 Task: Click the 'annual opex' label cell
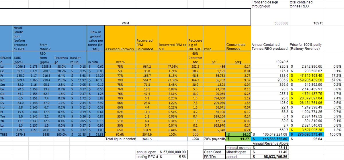146,152
